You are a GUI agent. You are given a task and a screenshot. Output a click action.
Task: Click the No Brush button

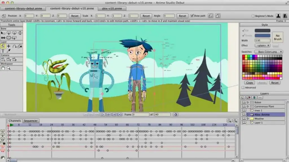pyautogui.click(x=278, y=37)
